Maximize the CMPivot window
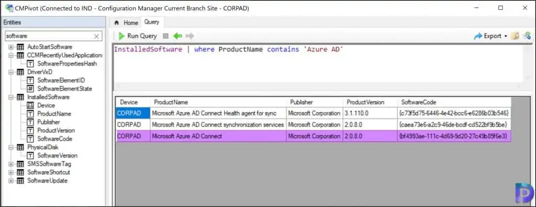The height and width of the screenshot is (207, 536). pos(500,8)
